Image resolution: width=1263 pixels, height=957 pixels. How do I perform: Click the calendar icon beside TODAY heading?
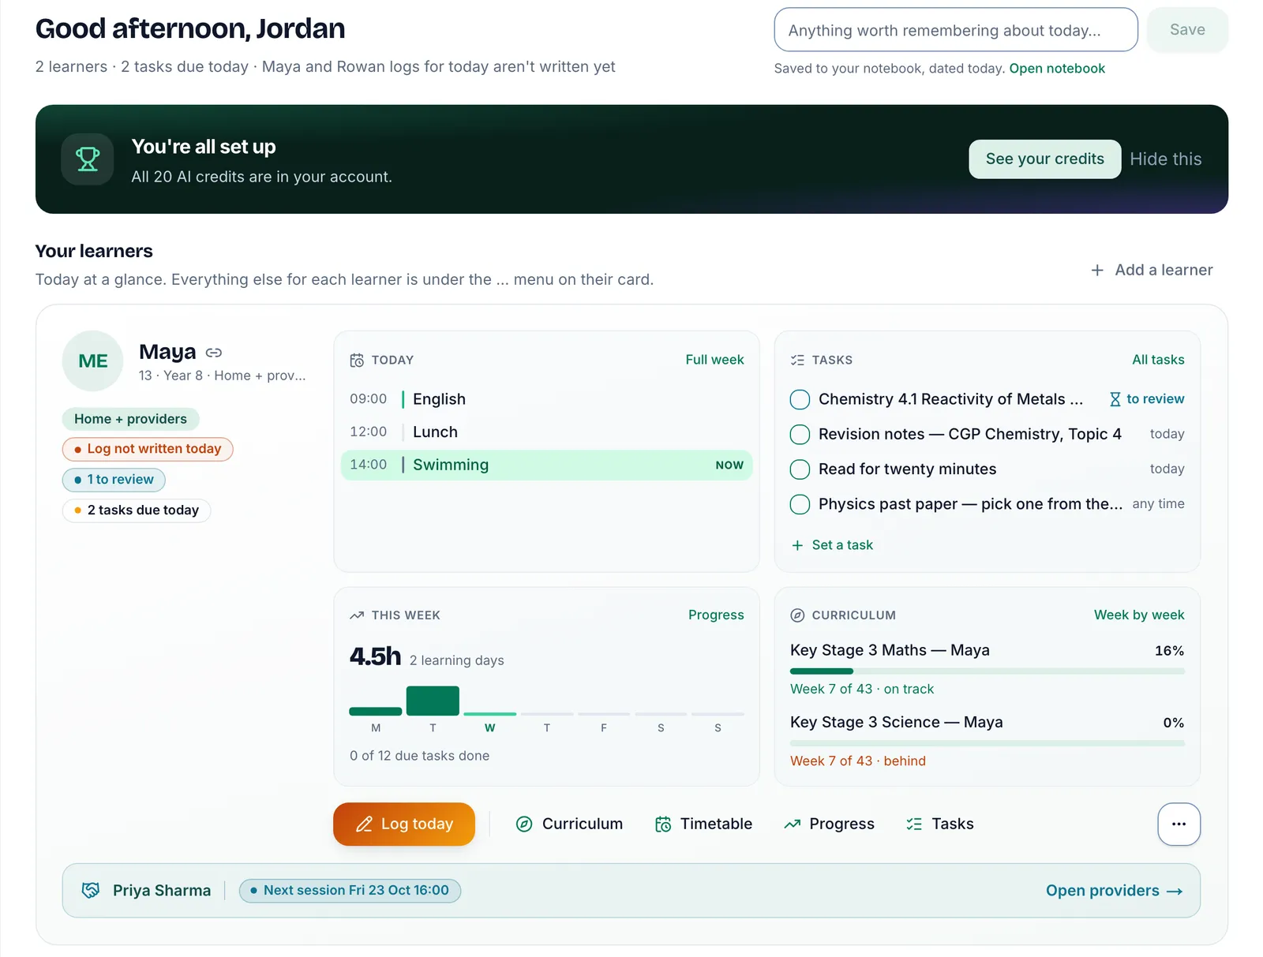pyautogui.click(x=357, y=360)
